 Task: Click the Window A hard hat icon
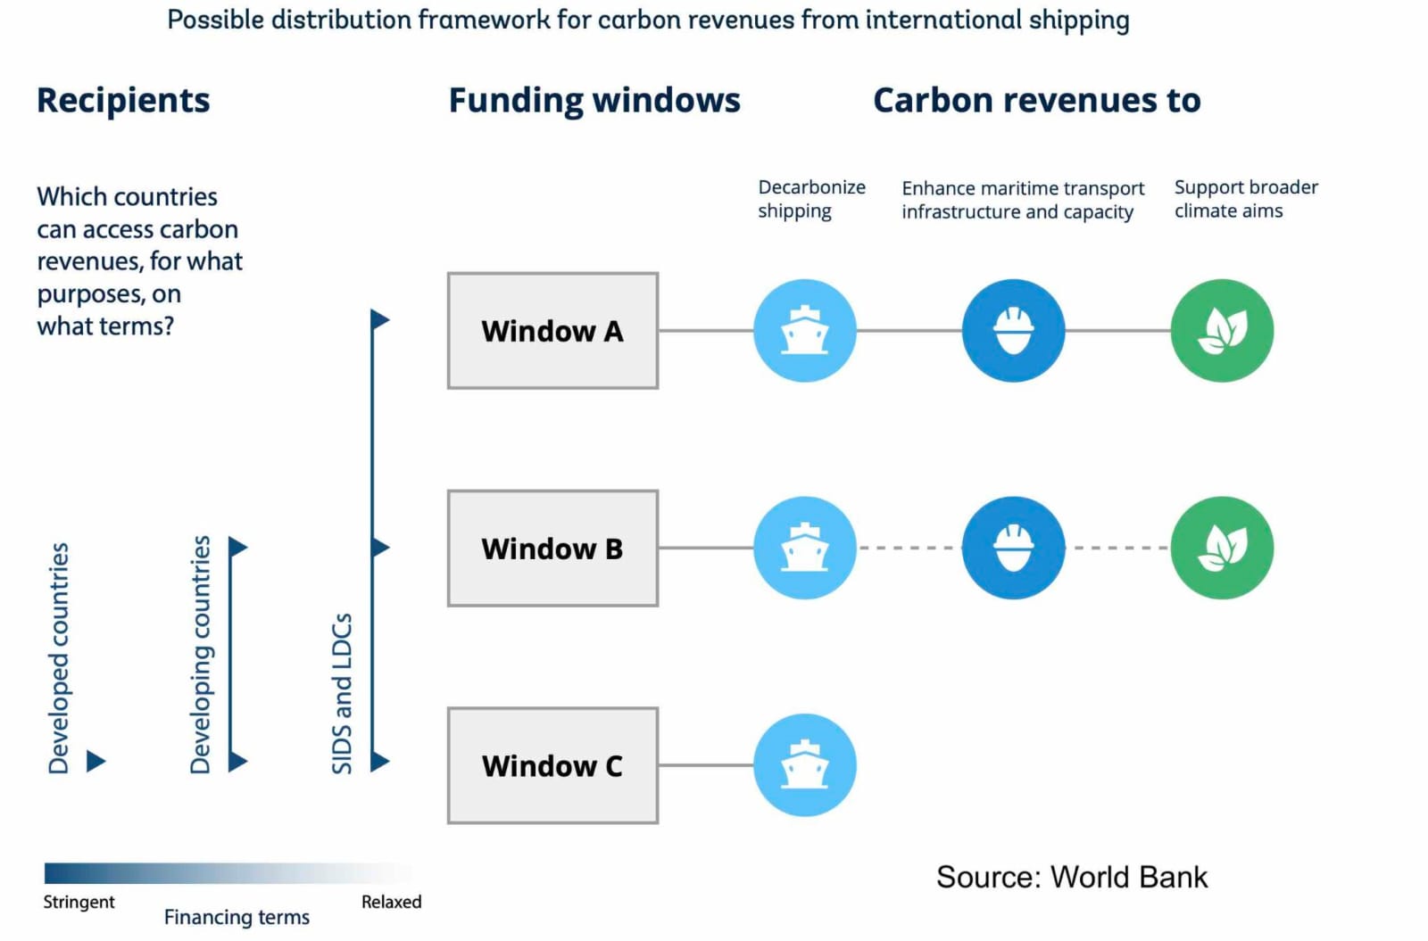tap(1013, 331)
